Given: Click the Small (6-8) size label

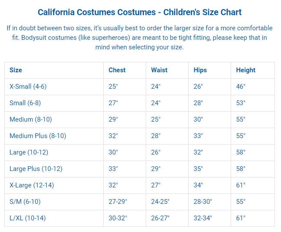Looking at the screenshot, I should click(x=25, y=103).
